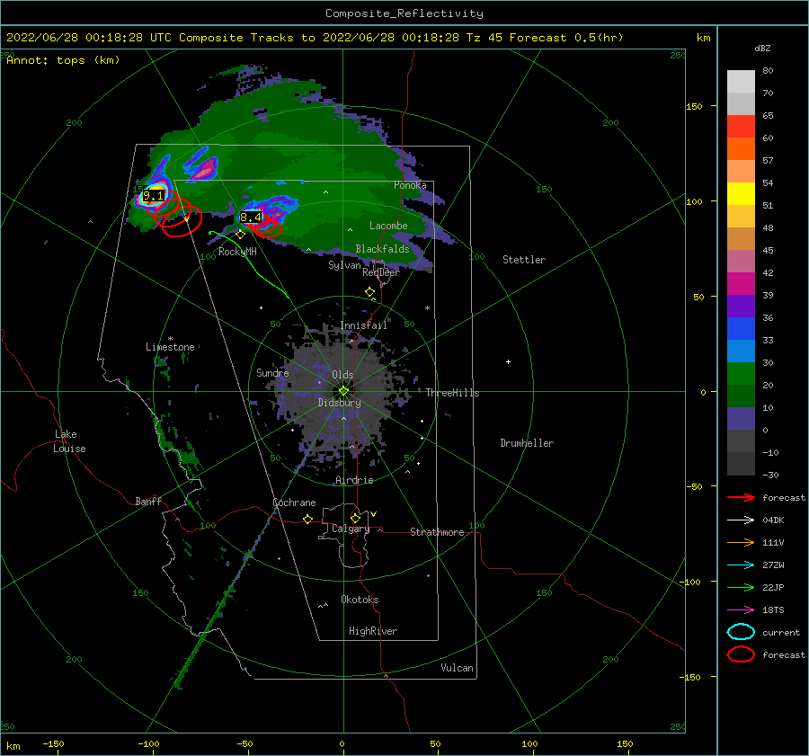Click the 'Forecast 0.5(hr)' header text

[x=566, y=38]
